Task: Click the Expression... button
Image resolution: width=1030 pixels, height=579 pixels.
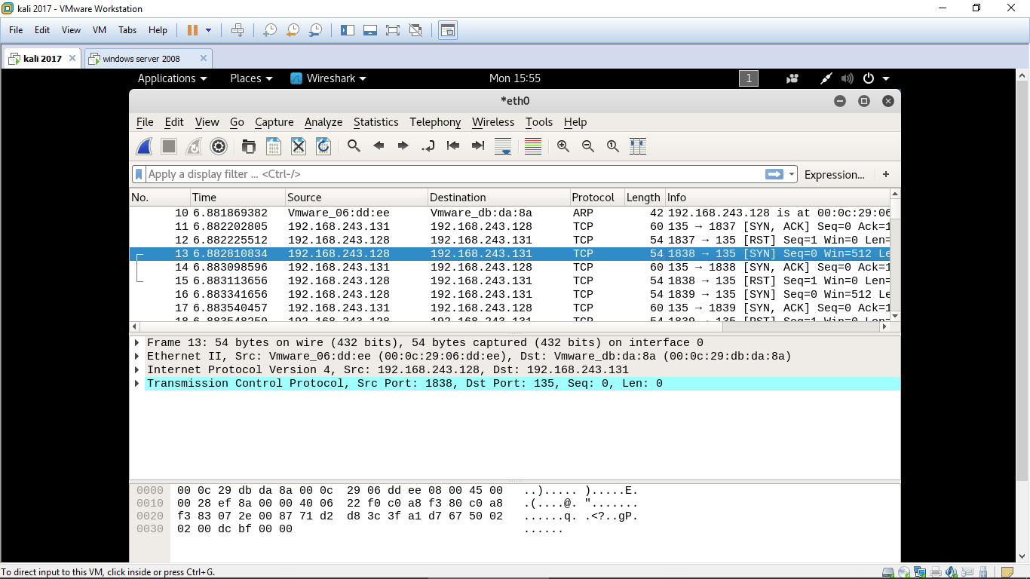Action: tap(834, 175)
